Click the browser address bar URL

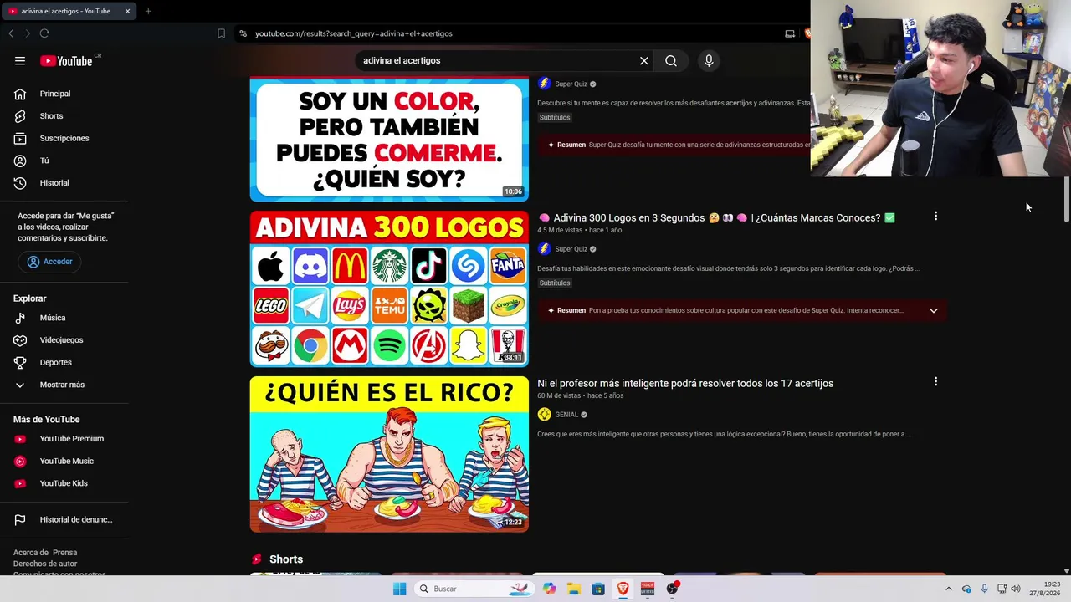(354, 33)
